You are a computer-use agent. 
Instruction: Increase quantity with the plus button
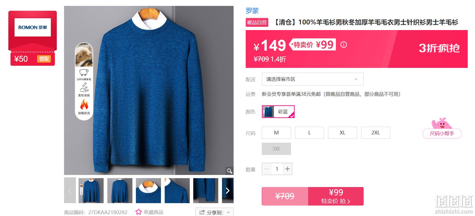coord(288,169)
